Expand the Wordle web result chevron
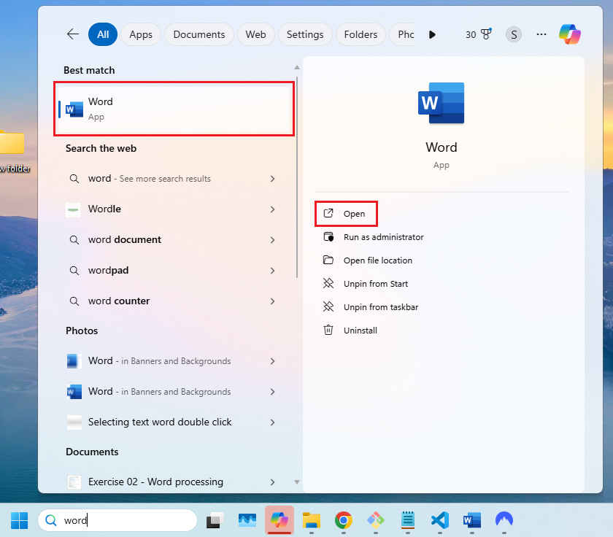613x537 pixels. tap(272, 209)
